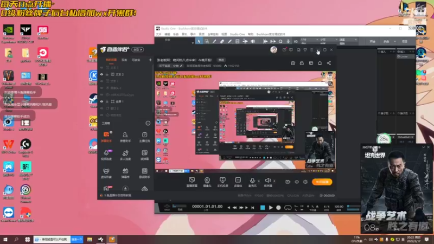434x244 pixels.
Task: Click the orange 关闭直播 button
Action: point(322,182)
